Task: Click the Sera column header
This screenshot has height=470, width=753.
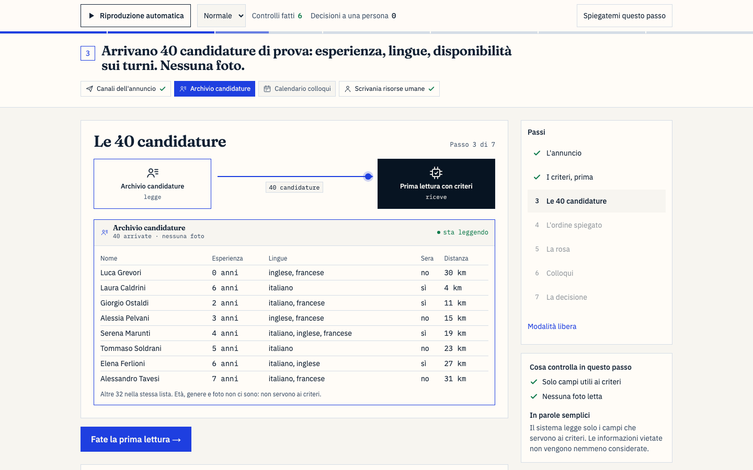Action: tap(427, 258)
